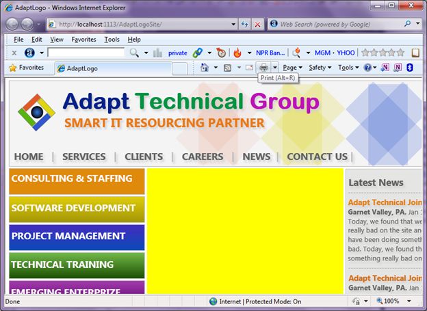Open dropdown next to blue 'a' logo

(42, 53)
